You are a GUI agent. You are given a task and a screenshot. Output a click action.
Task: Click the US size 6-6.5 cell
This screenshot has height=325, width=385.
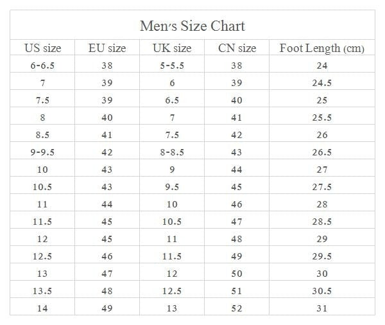click(43, 66)
